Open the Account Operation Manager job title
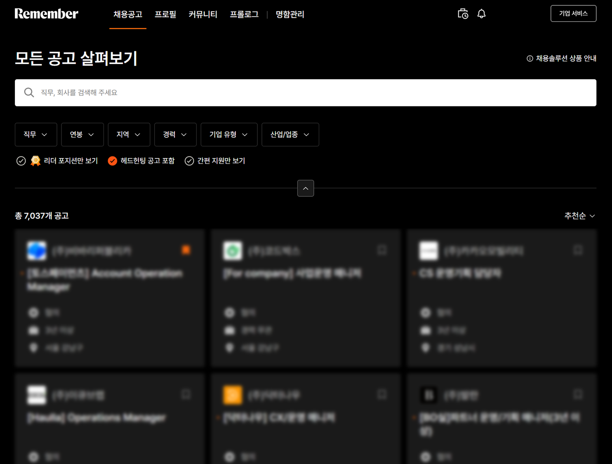612x464 pixels. (x=105, y=280)
